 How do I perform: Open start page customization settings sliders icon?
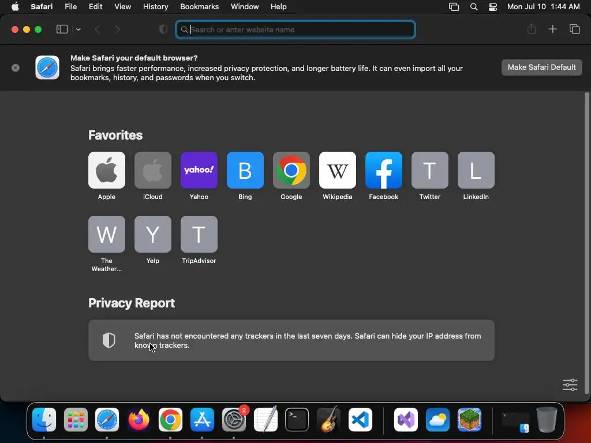pyautogui.click(x=570, y=385)
